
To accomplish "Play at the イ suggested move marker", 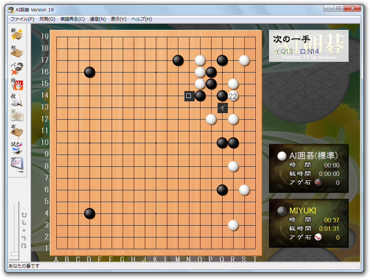I will pyautogui.click(x=223, y=108).
